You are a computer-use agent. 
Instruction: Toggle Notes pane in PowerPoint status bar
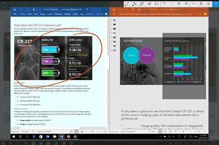click(152, 131)
